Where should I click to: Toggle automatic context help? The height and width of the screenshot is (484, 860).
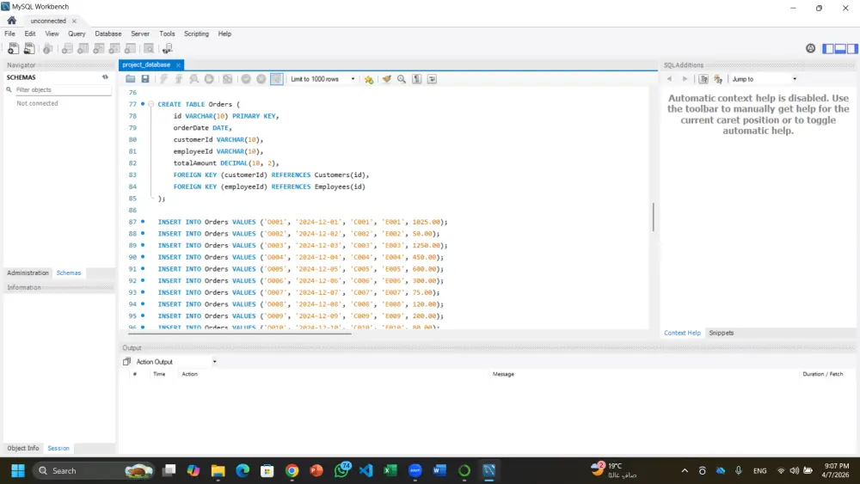(x=718, y=79)
